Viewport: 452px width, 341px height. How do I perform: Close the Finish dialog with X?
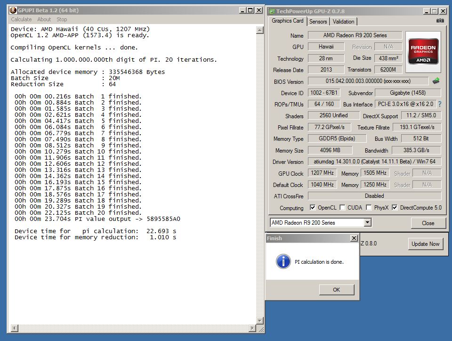pos(354,238)
